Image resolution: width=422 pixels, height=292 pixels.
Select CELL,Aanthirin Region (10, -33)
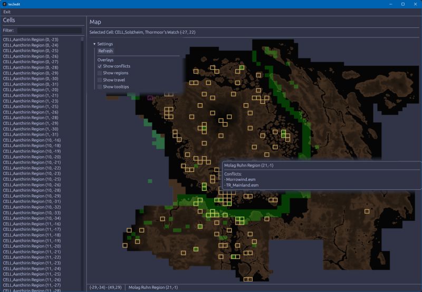click(x=32, y=213)
